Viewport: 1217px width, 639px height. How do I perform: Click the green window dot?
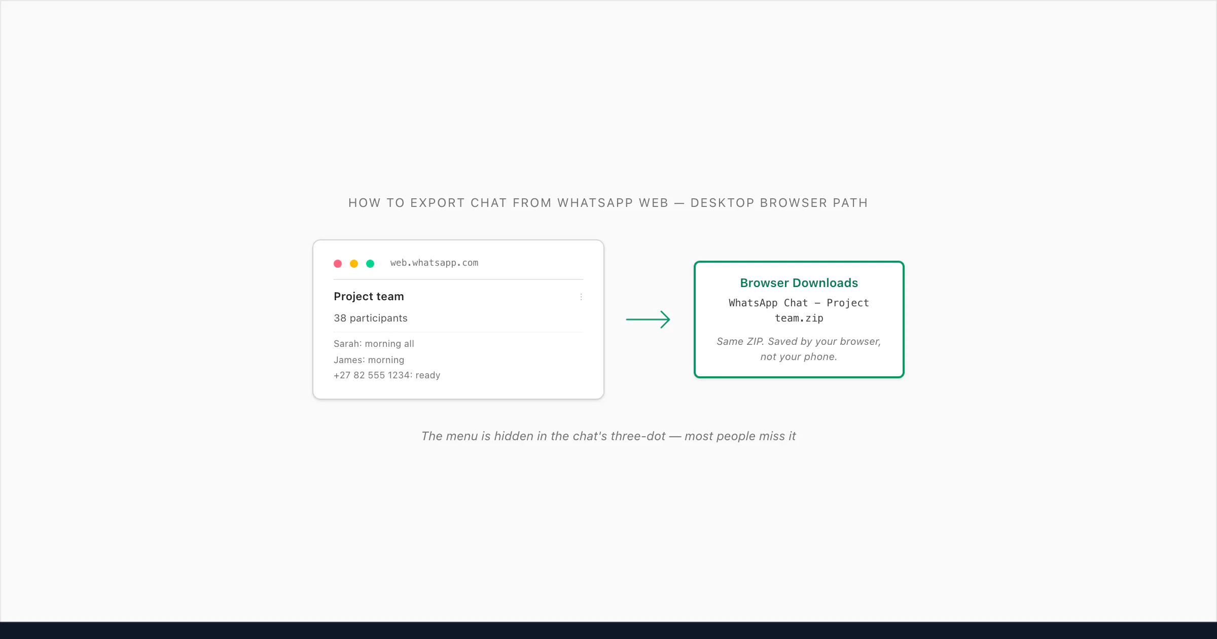click(370, 263)
